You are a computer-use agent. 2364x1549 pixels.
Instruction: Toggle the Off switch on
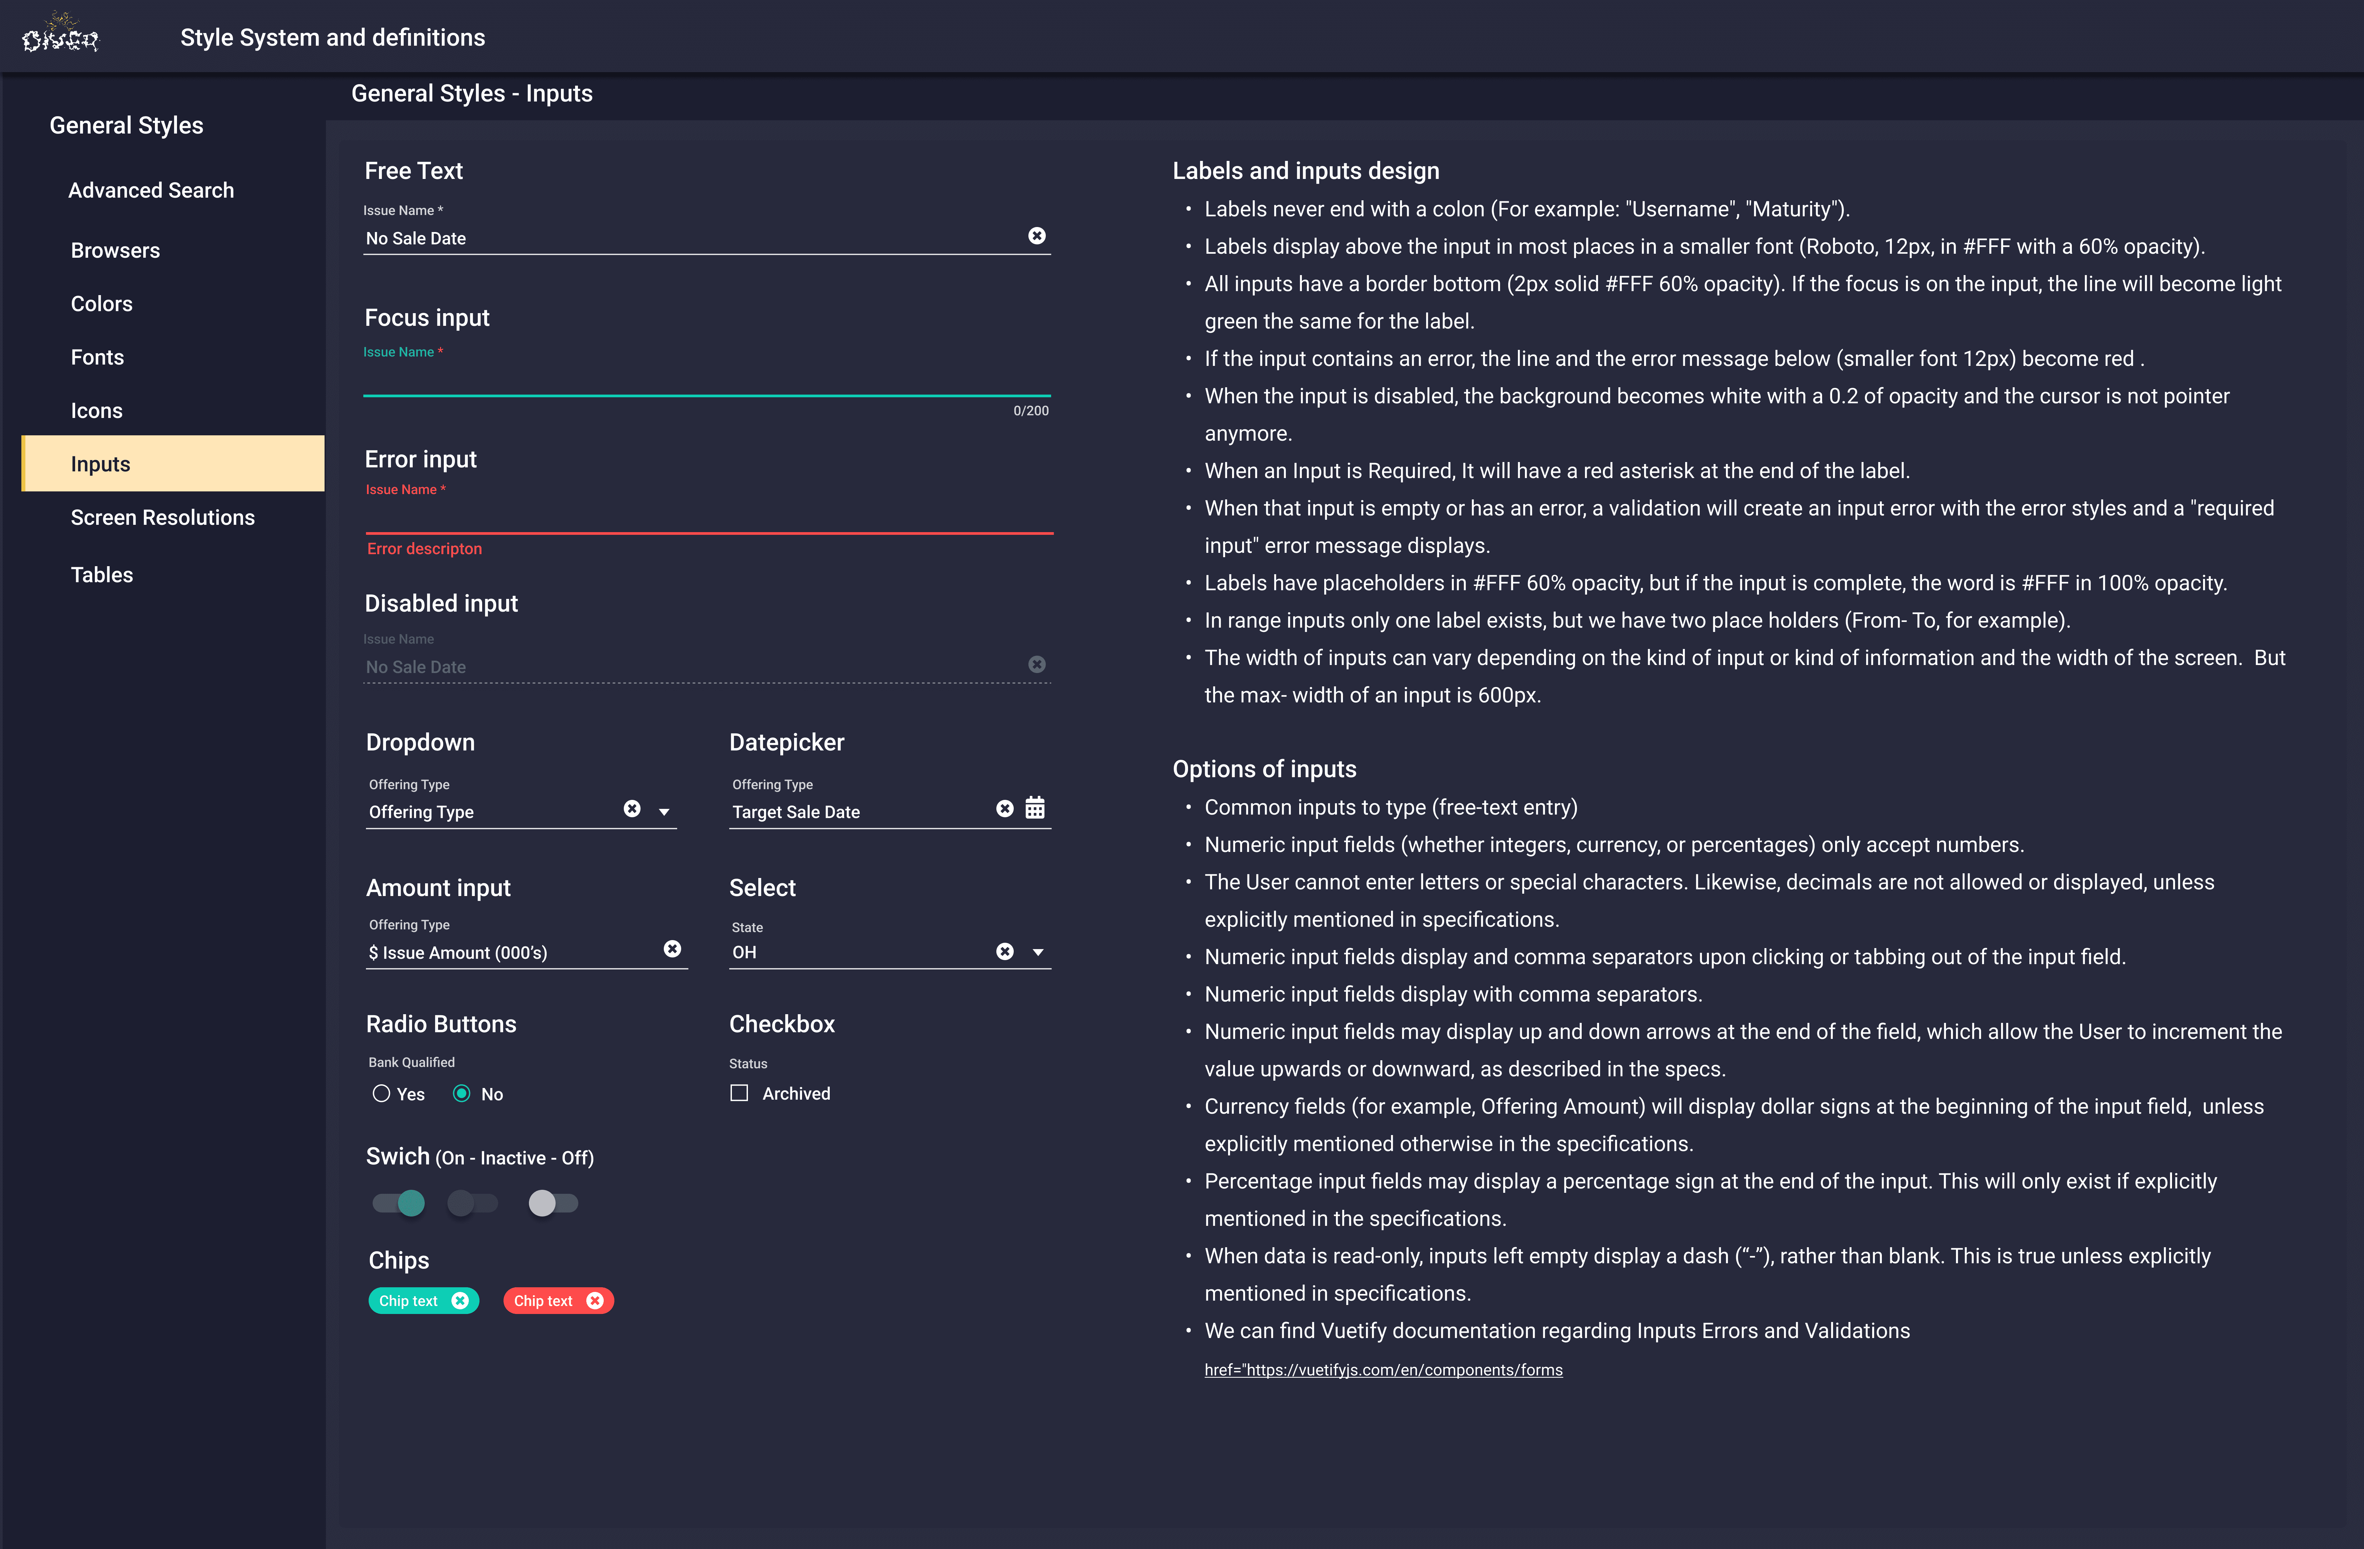552,1203
